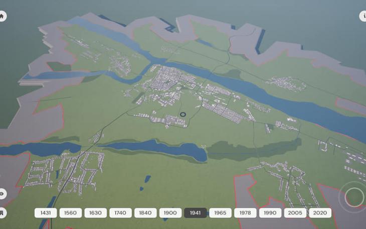Viewport: 366px width, 229px height.
Task: Open the info panel icon
Action: (363, 16)
